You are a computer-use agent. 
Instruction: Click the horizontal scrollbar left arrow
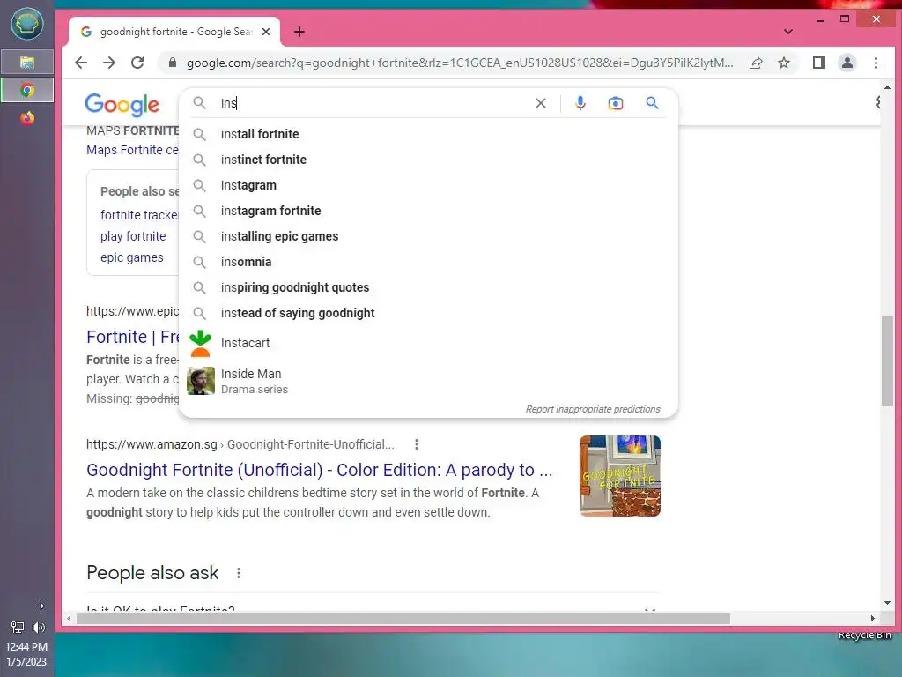point(69,618)
